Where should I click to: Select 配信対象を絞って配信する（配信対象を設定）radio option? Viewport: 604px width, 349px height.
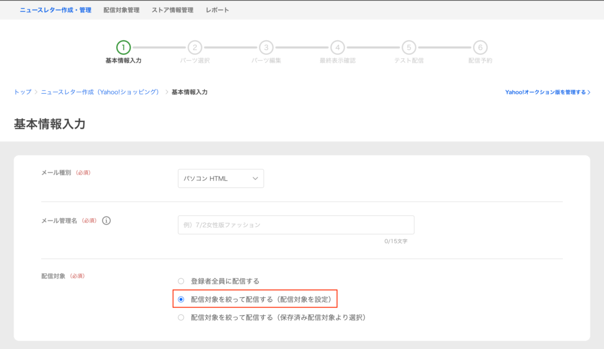(181, 299)
